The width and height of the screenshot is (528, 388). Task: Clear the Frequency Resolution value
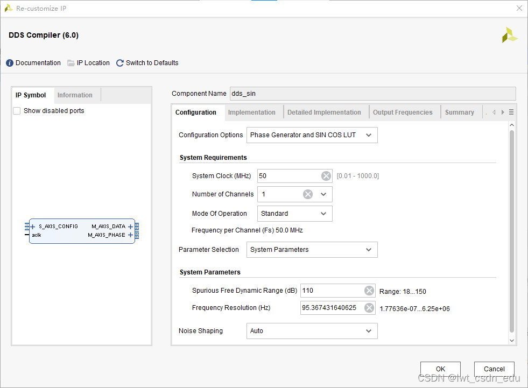tap(369, 307)
